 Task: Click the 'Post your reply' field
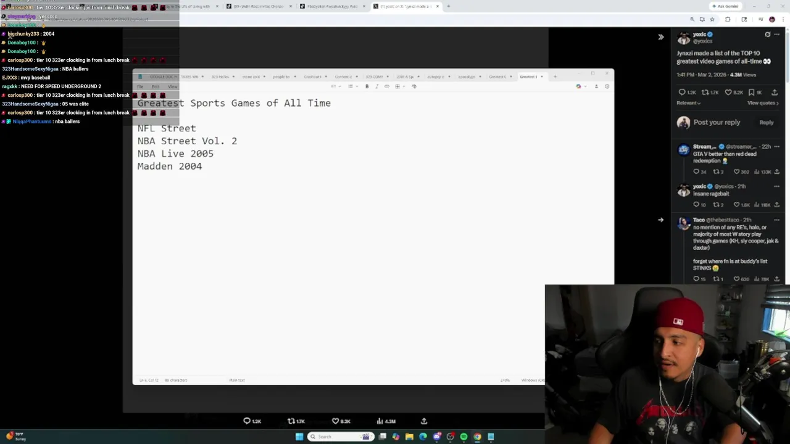click(x=717, y=122)
